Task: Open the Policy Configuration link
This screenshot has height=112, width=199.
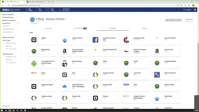Action: point(8,15)
